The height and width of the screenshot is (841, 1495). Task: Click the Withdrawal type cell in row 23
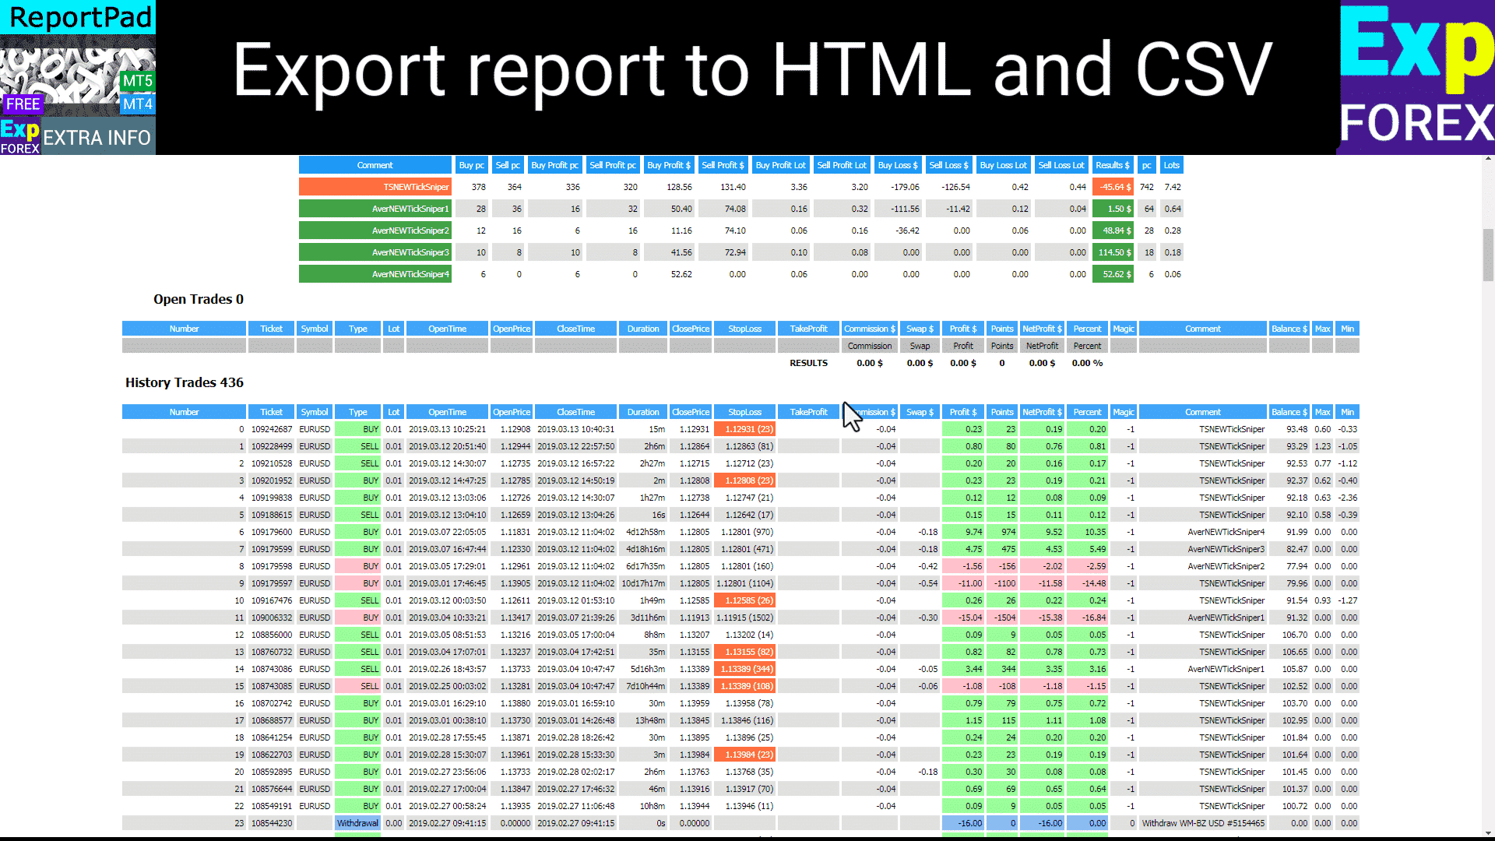coord(357,823)
